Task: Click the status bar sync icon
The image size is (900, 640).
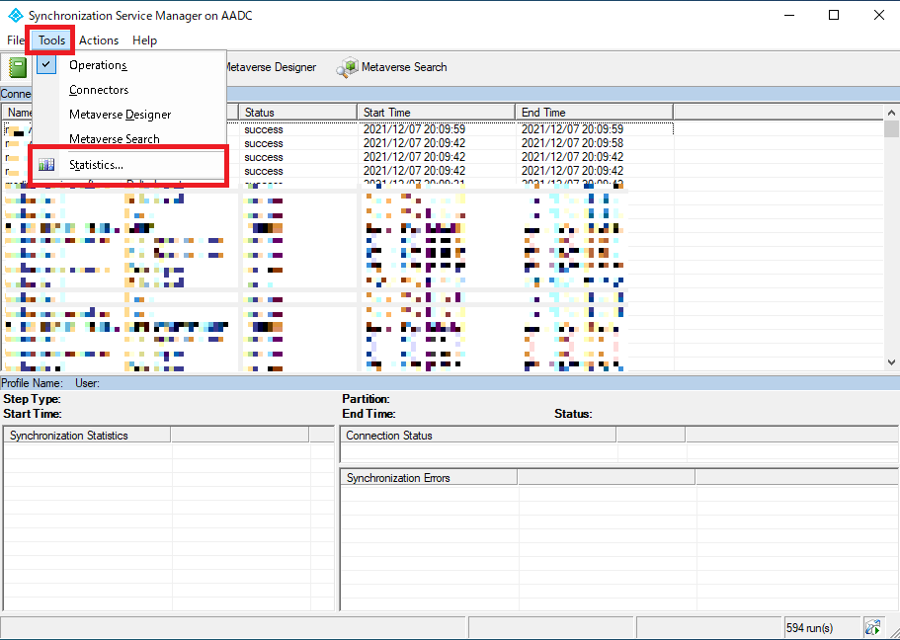Action: click(x=873, y=628)
